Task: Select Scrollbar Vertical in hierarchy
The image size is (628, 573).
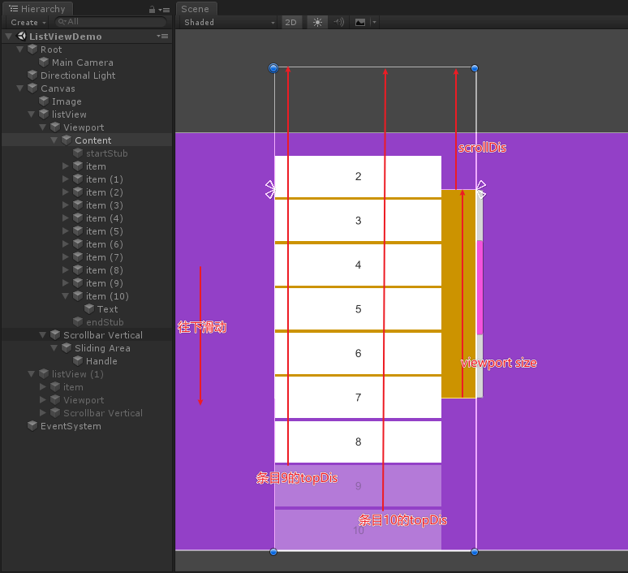Action: 103,335
